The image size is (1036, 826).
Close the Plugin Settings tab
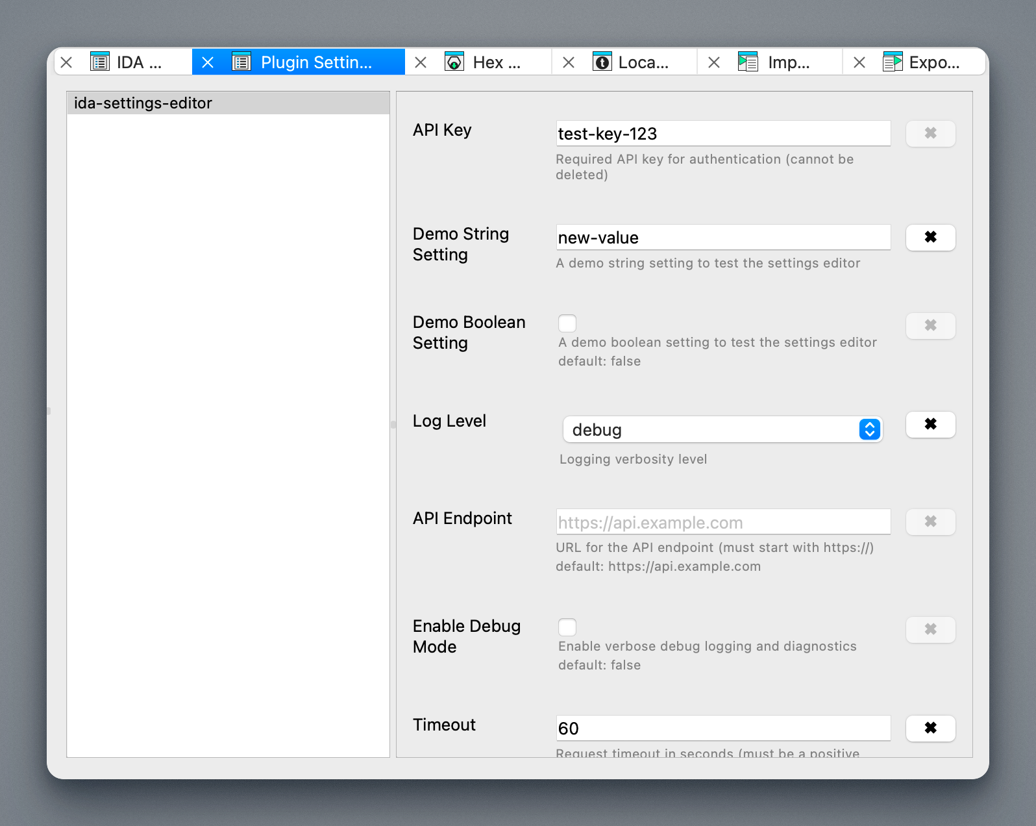click(x=208, y=62)
